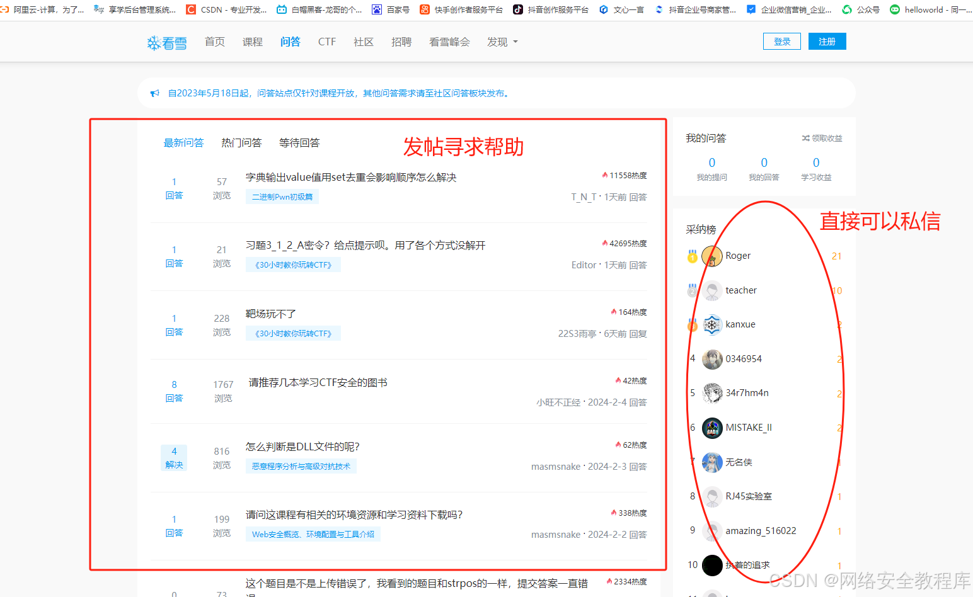Viewport: 973px width, 597px height.
Task: Open the black avatar of rank 10
Action: 712,565
